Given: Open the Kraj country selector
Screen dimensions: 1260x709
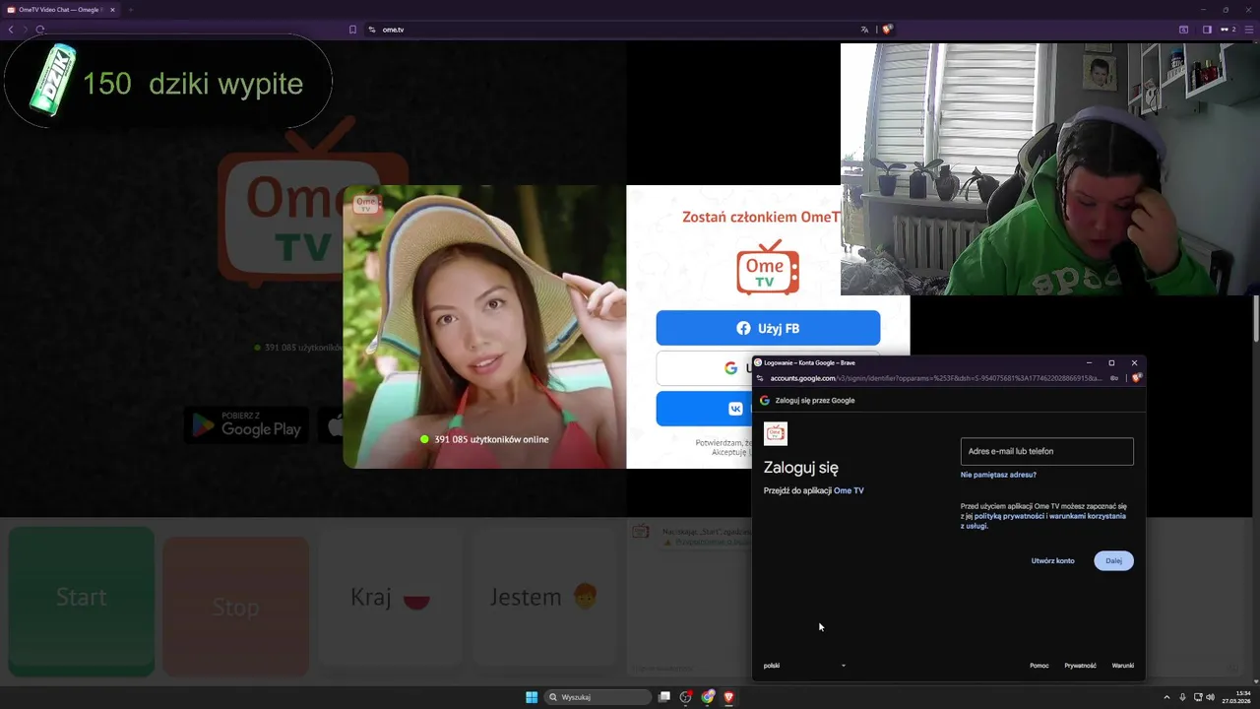Looking at the screenshot, I should [x=391, y=597].
